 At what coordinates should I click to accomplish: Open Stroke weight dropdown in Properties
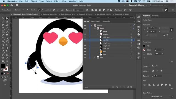[162, 50]
